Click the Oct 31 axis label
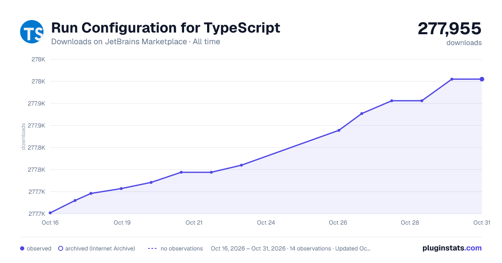This screenshot has height=263, width=502. (482, 223)
